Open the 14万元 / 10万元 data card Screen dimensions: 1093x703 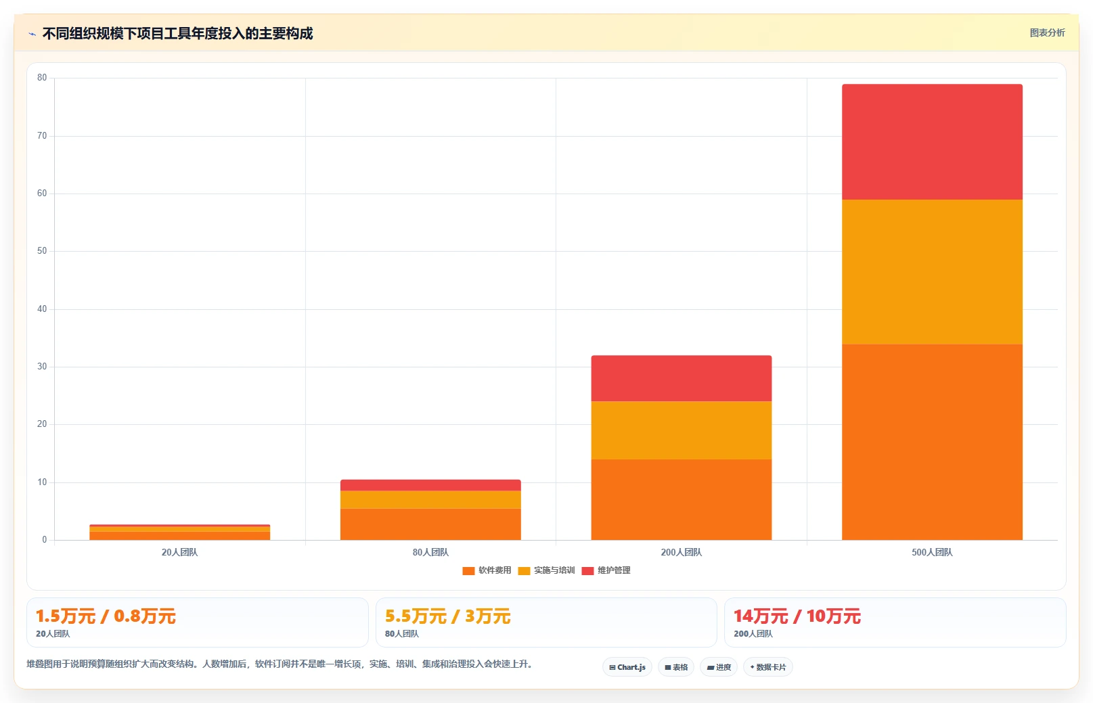[895, 622]
